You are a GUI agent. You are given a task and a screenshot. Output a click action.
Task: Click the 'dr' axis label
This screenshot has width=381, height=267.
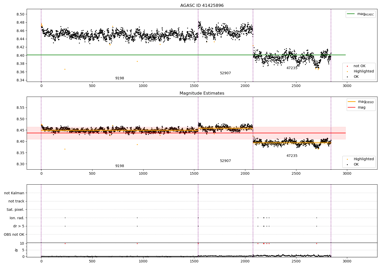click(x=16, y=250)
